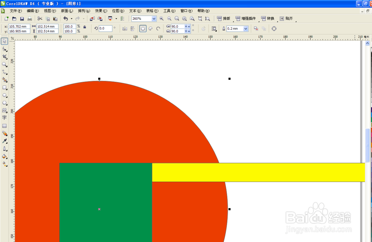Click the zoom in magnifier
The height and width of the screenshot is (242, 372).
click(x=161, y=19)
